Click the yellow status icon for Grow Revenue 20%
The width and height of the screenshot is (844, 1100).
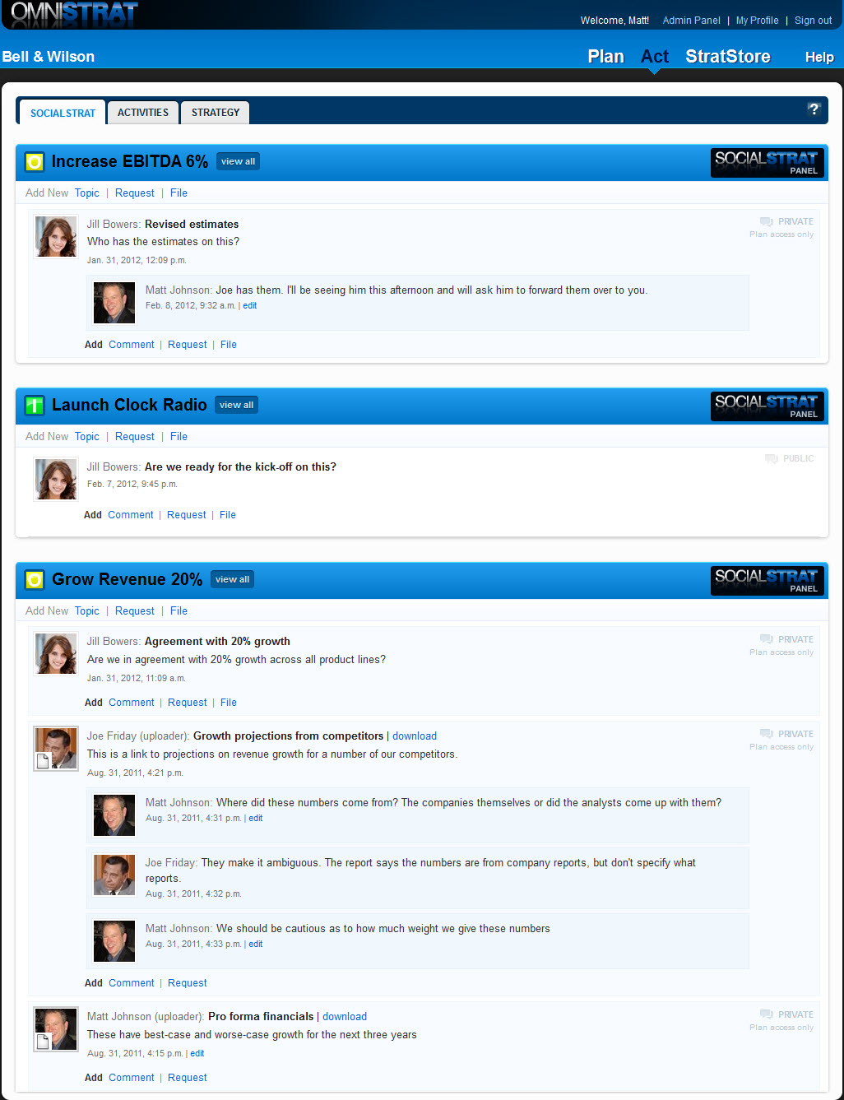point(35,580)
